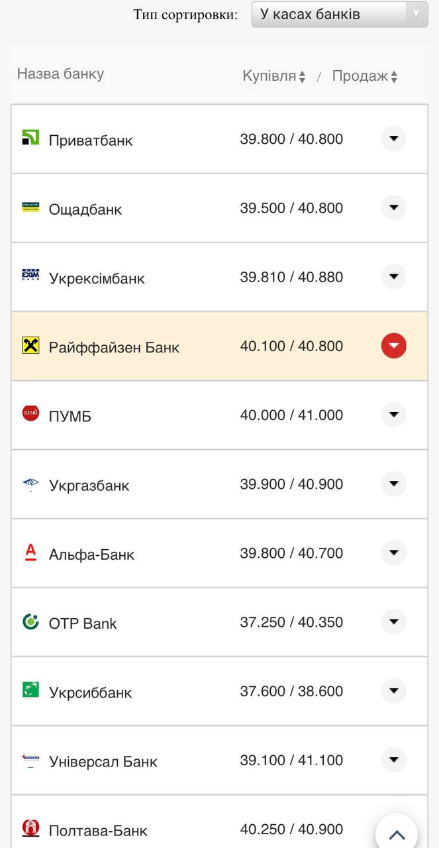
Task: Click the Назва банку column header
Action: click(60, 74)
